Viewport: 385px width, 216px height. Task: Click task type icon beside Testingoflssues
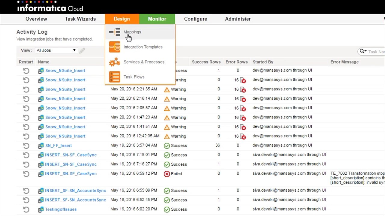41,209
